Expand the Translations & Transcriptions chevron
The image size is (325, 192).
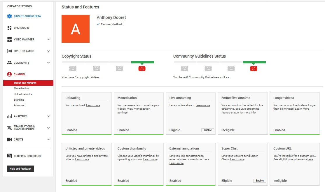(x=48, y=128)
